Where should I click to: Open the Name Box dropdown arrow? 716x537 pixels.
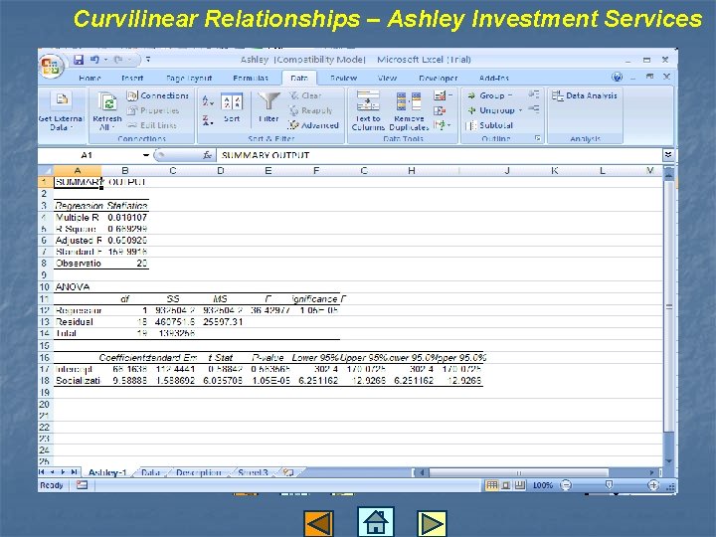[145, 155]
